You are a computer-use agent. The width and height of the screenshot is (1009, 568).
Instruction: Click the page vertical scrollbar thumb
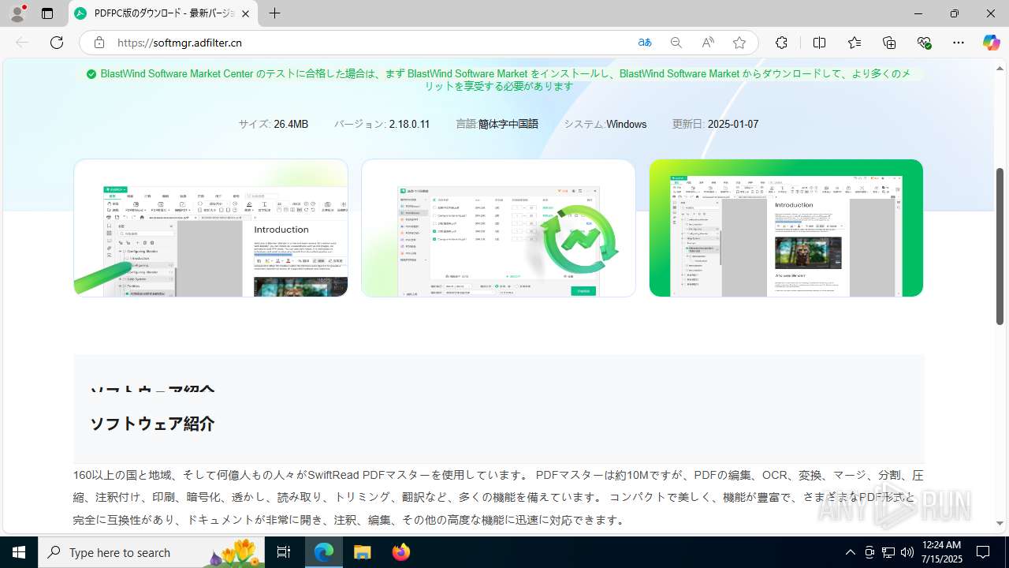pyautogui.click(x=1000, y=246)
